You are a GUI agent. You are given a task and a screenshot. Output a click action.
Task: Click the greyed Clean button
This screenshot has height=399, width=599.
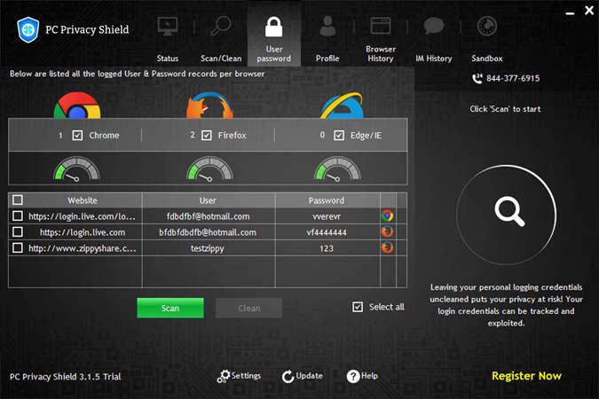pyautogui.click(x=249, y=308)
